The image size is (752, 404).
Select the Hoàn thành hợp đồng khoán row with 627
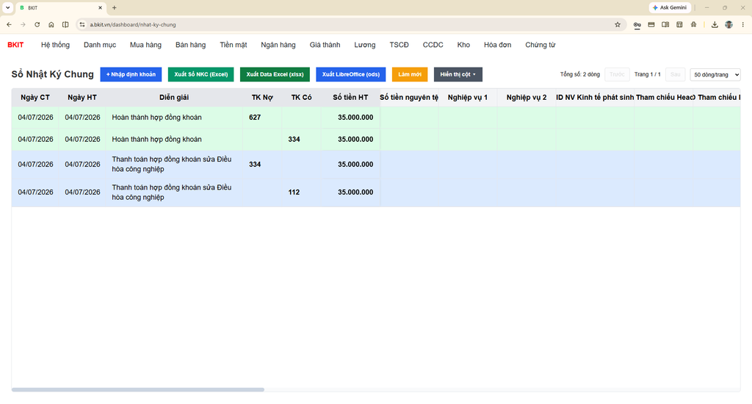376,117
